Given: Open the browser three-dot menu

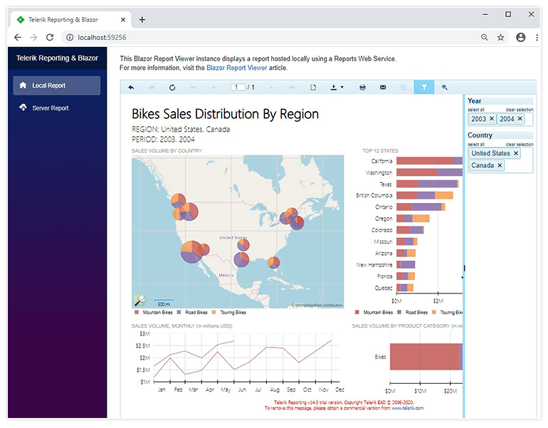Looking at the screenshot, I should point(537,38).
